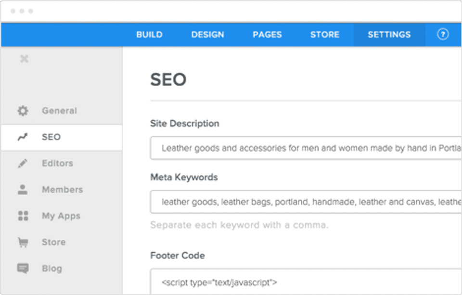Click the Store shopping cart icon

23,242
